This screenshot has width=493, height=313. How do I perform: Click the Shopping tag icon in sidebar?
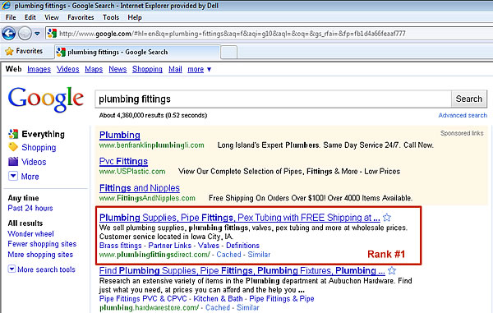tap(13, 147)
